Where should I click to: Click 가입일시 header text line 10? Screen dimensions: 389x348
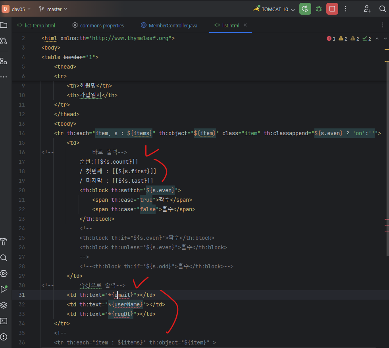point(91,95)
